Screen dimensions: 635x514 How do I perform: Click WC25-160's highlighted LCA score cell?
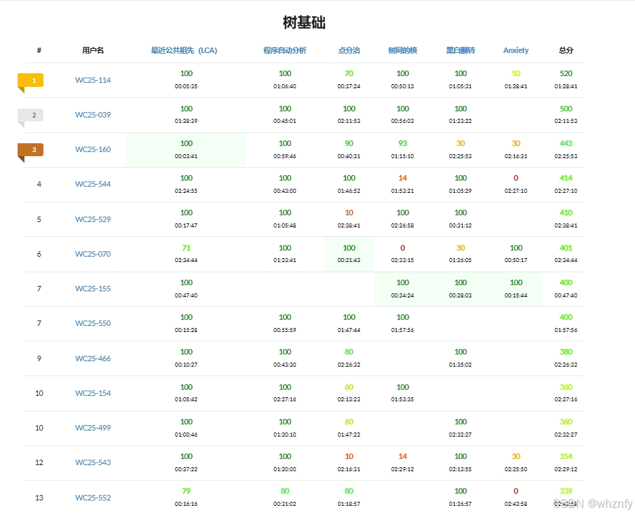(187, 150)
